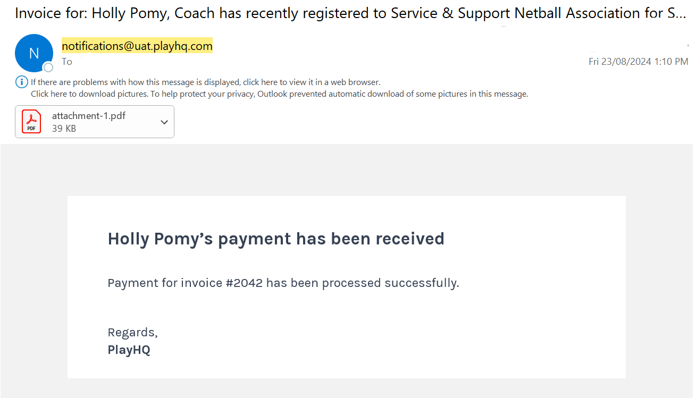Click the invoice #2042 processed successfully sentence

283,283
